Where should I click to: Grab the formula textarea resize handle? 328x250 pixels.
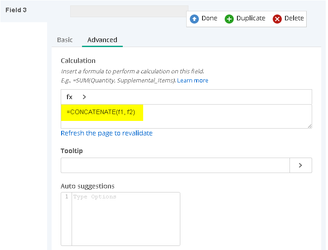[x=309, y=126]
